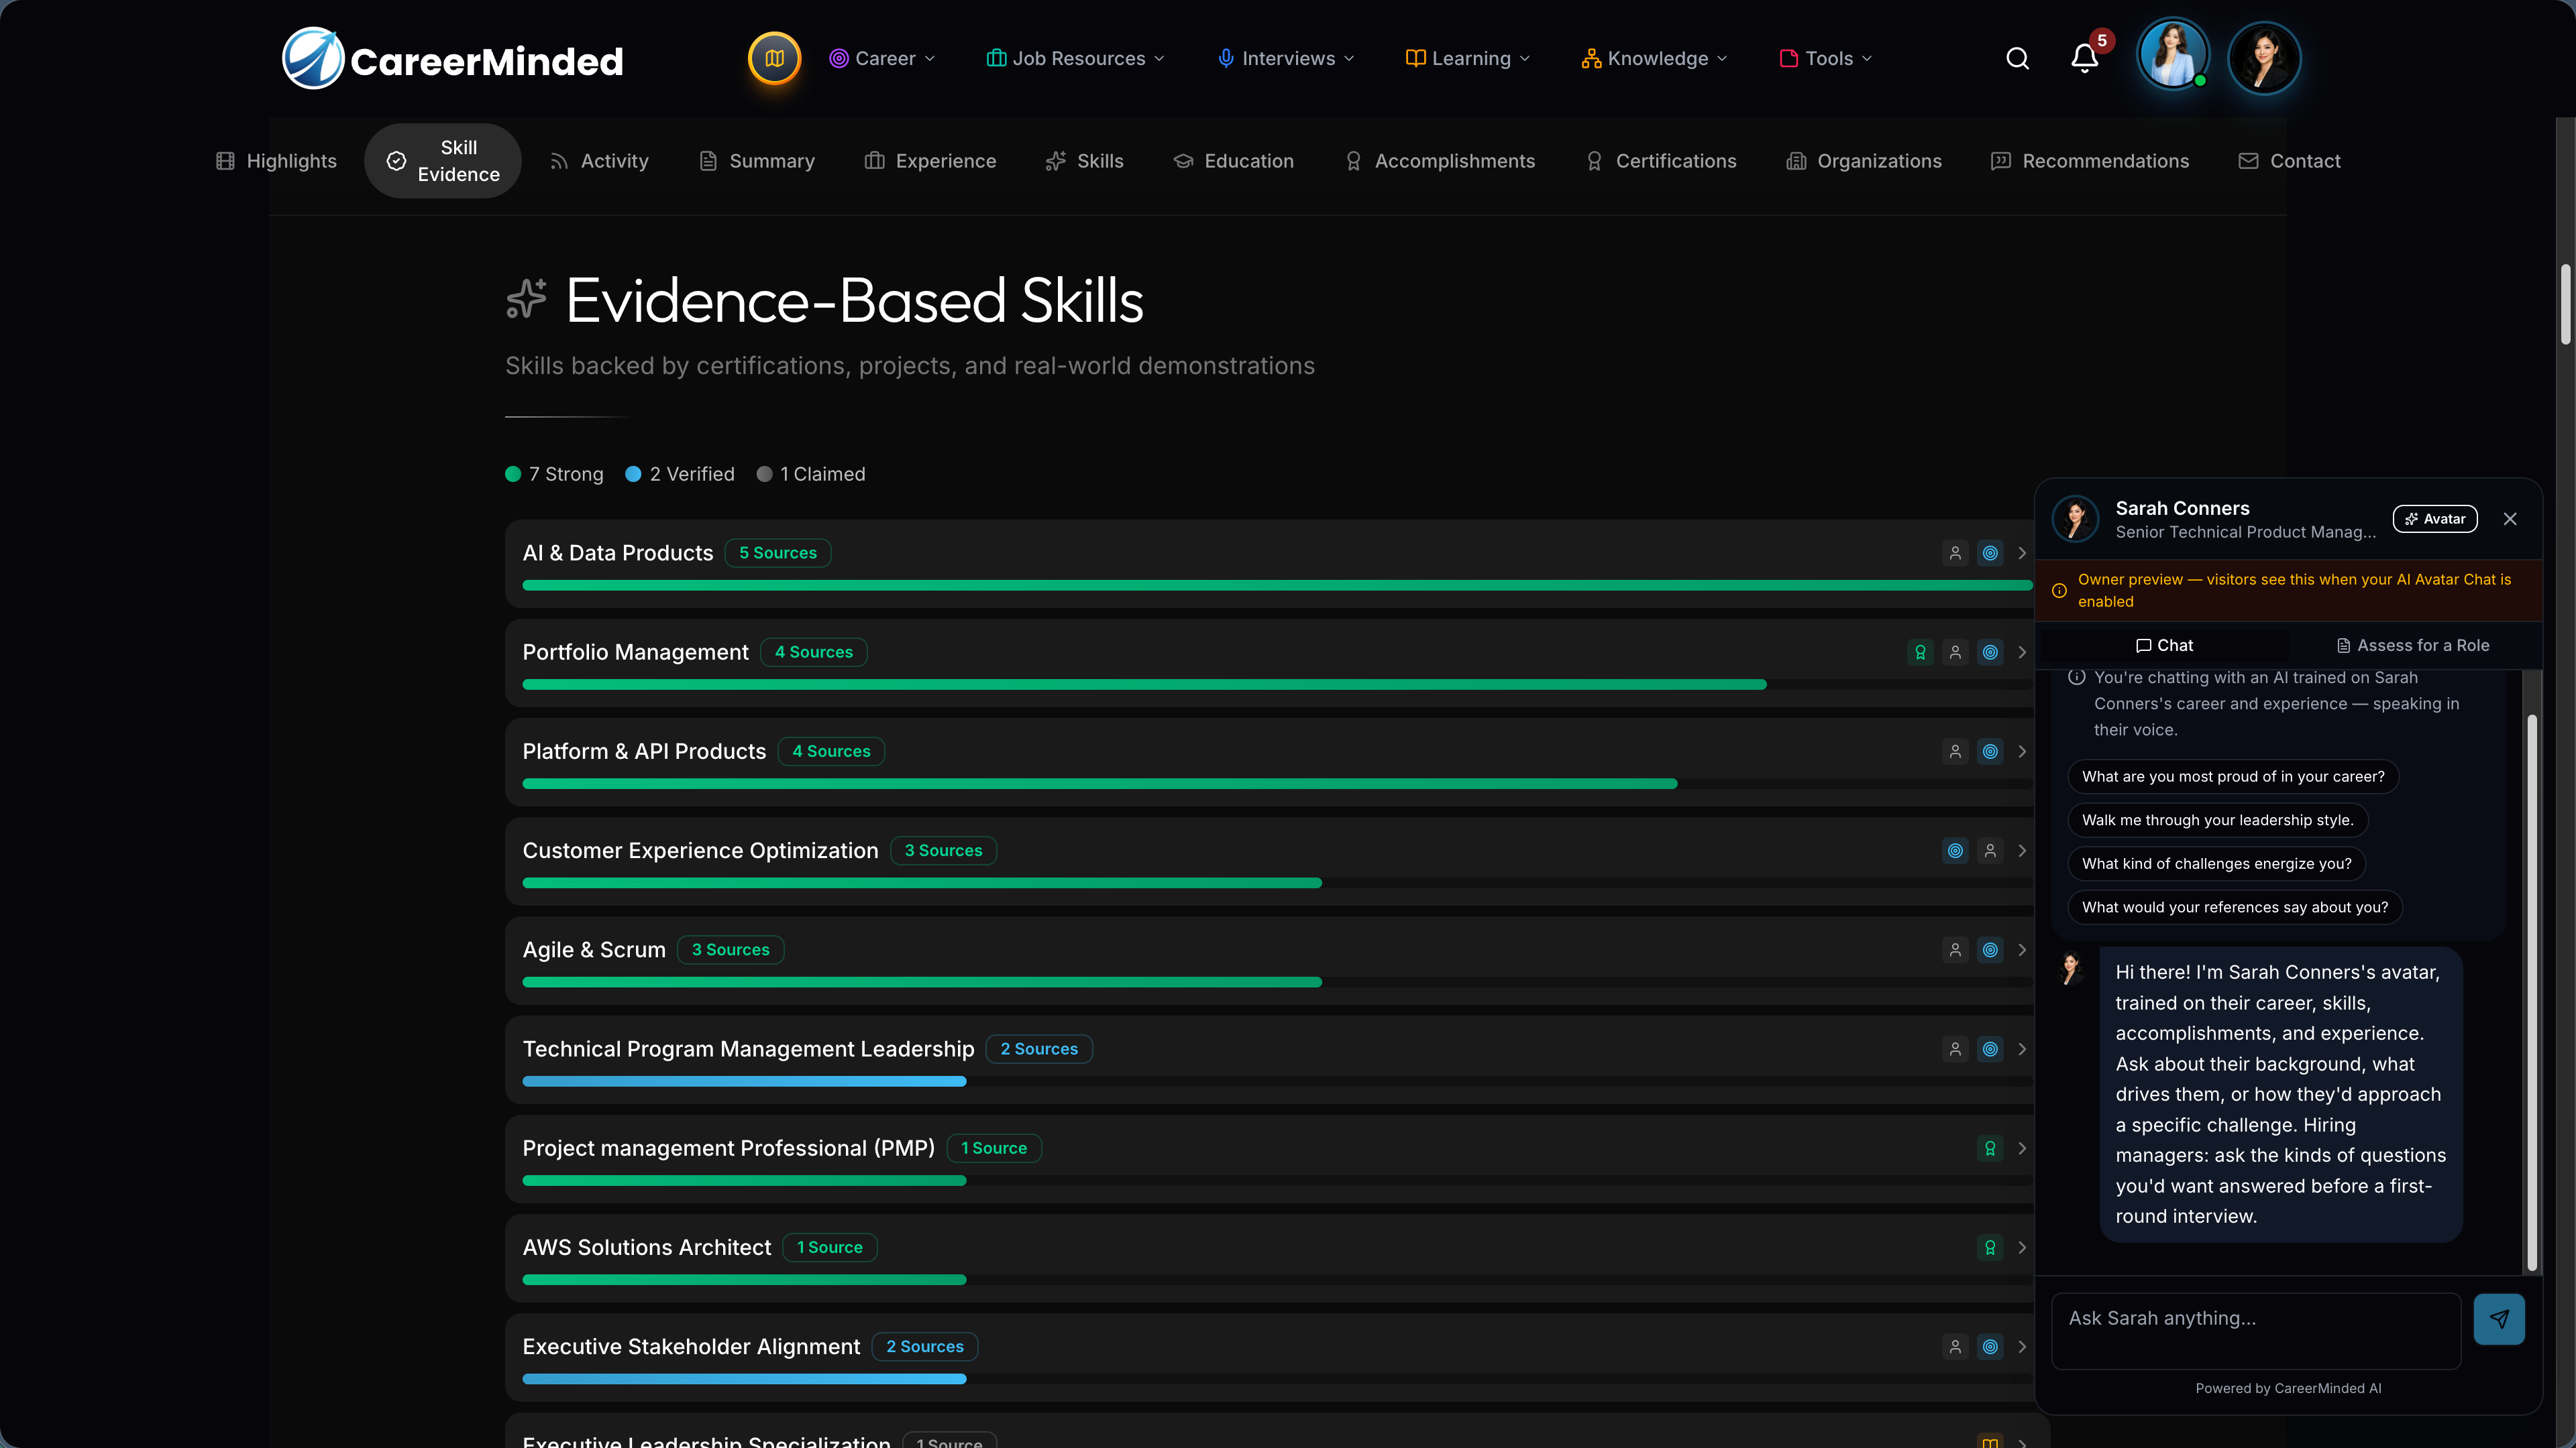Ask "What are you most proud of" suggestion
The width and height of the screenshot is (2576, 1448).
click(x=2232, y=776)
